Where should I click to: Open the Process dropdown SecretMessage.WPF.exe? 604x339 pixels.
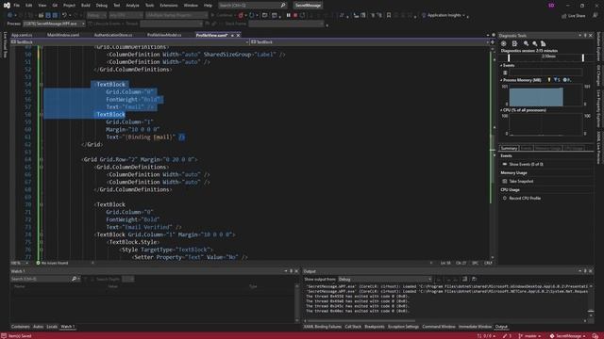point(54,24)
